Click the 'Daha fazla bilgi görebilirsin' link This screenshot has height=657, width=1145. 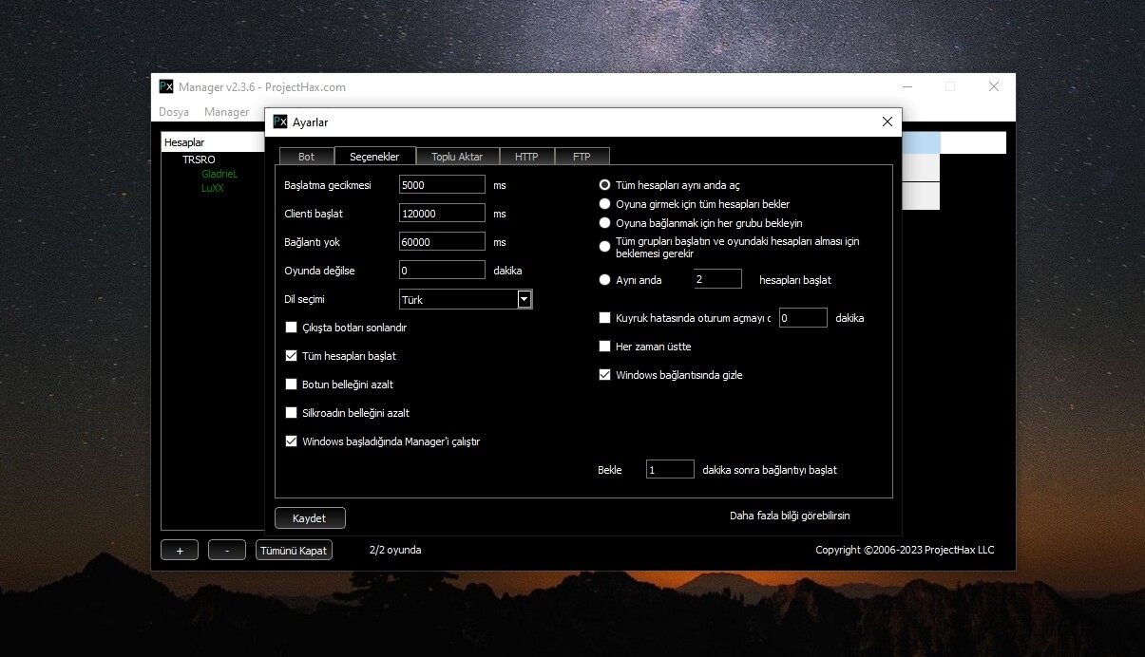point(789,516)
